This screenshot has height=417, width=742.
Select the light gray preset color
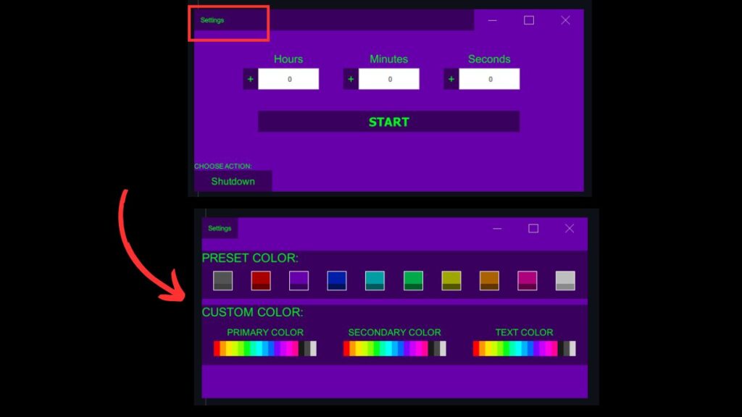tap(565, 280)
